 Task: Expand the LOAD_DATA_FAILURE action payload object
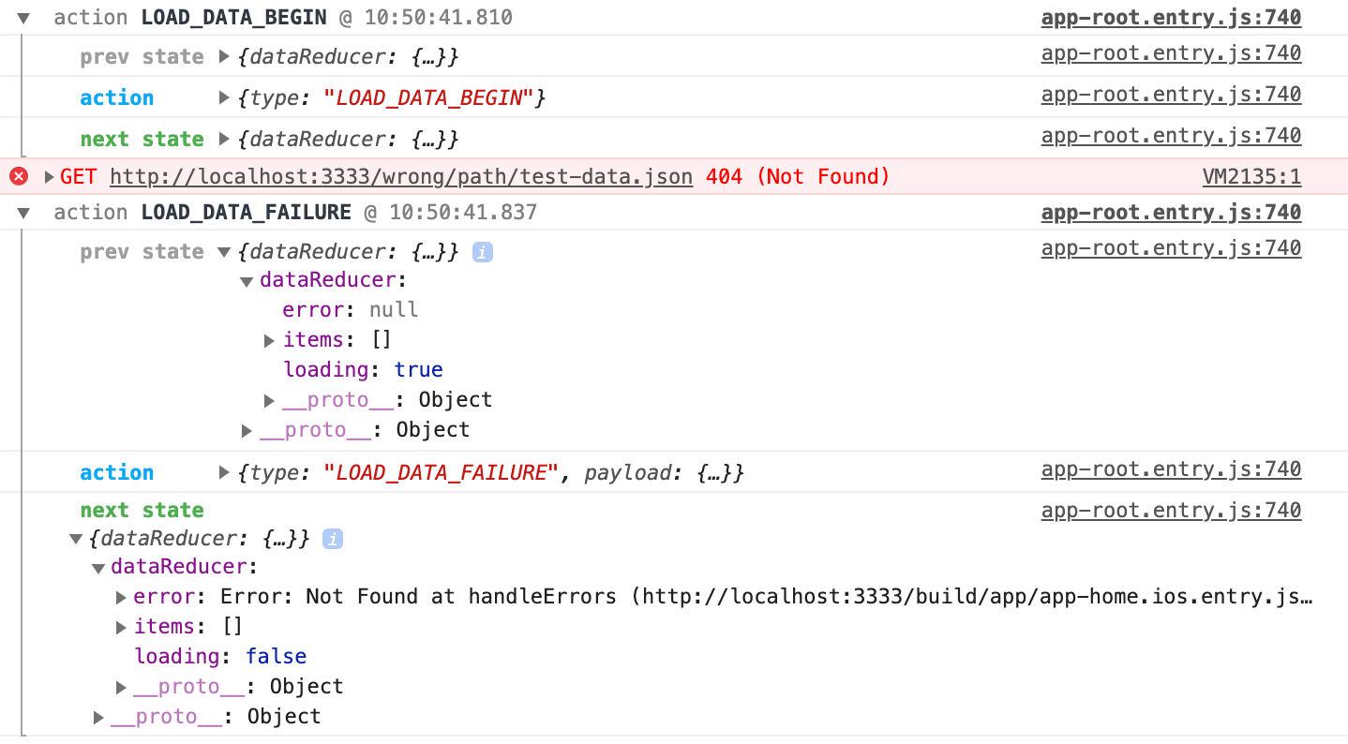click(x=224, y=473)
